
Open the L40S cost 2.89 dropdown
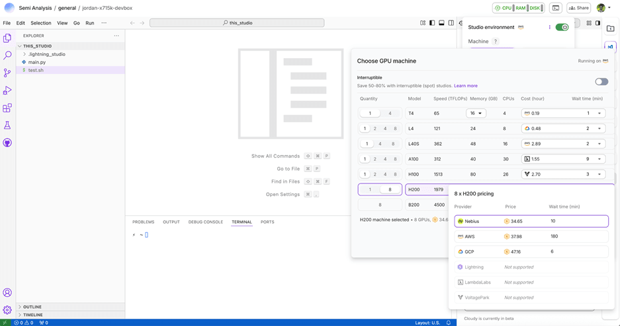(x=563, y=144)
